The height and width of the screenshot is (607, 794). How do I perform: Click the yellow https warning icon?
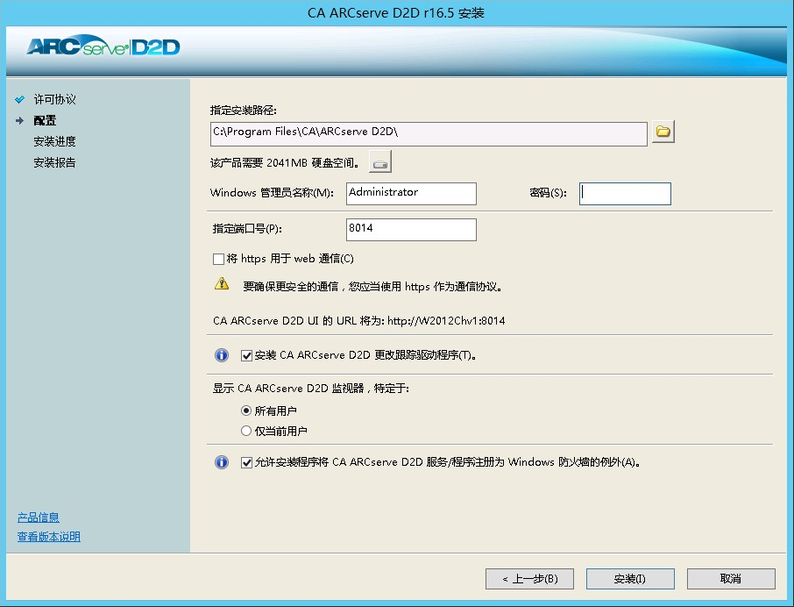click(x=223, y=284)
